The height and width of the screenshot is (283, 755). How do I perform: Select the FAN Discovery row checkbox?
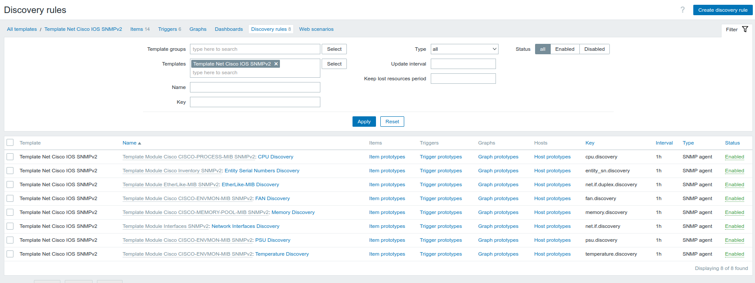pyautogui.click(x=10, y=198)
